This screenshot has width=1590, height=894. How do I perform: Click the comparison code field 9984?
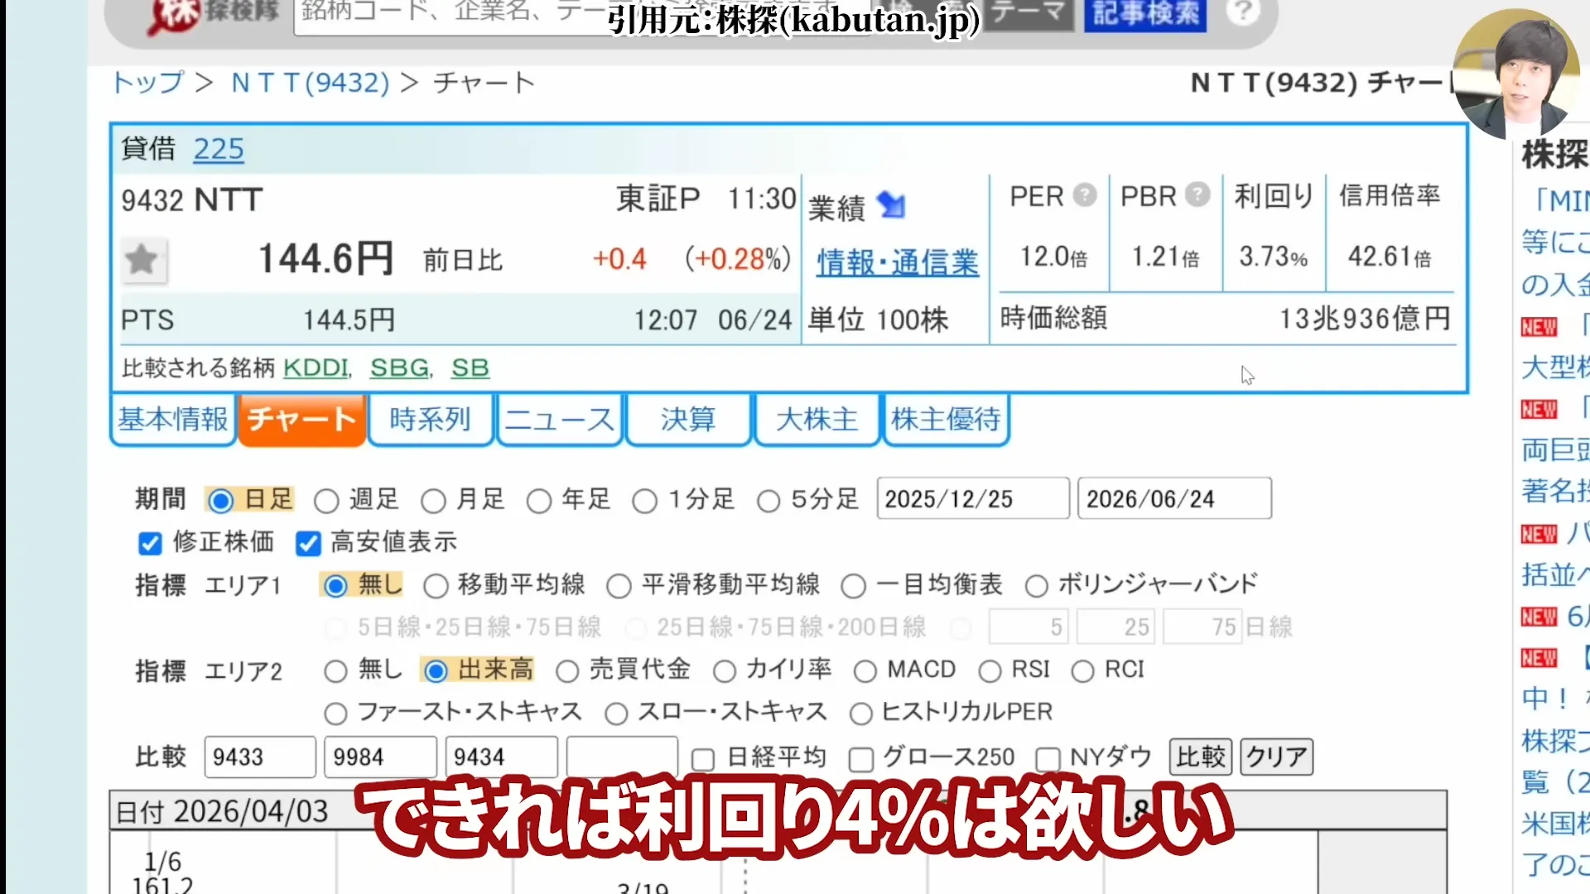pyautogui.click(x=380, y=757)
